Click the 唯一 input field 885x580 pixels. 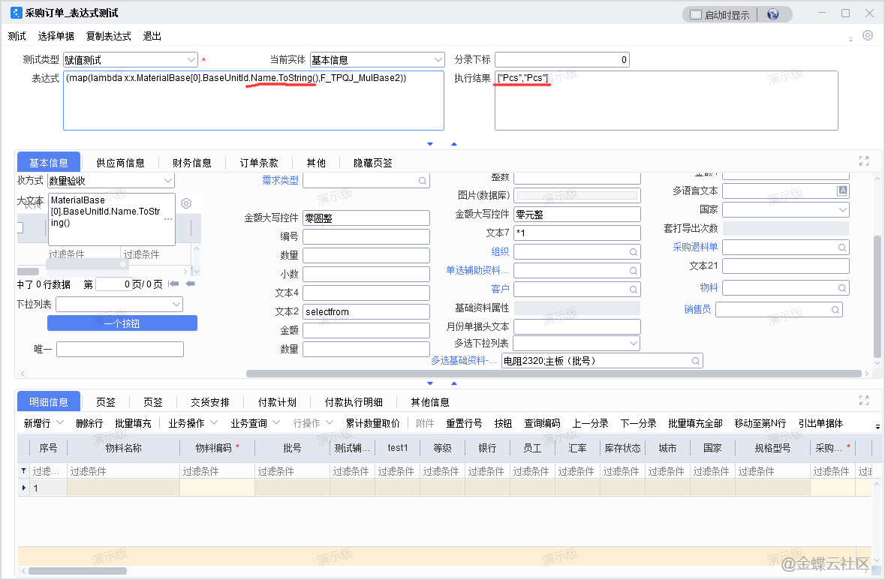(x=119, y=349)
